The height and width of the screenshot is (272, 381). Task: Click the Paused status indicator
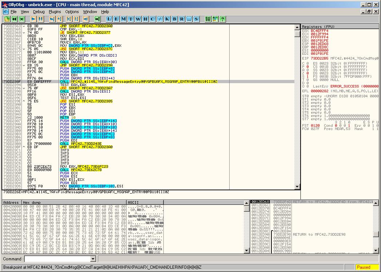tap(366, 267)
